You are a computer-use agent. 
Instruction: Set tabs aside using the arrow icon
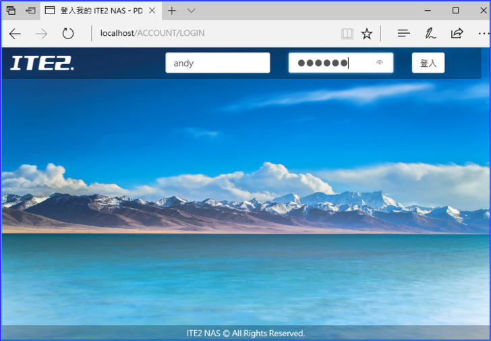30,11
